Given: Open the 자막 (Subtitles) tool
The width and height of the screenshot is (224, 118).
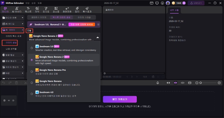Looking at the screenshot, I should point(37,10).
